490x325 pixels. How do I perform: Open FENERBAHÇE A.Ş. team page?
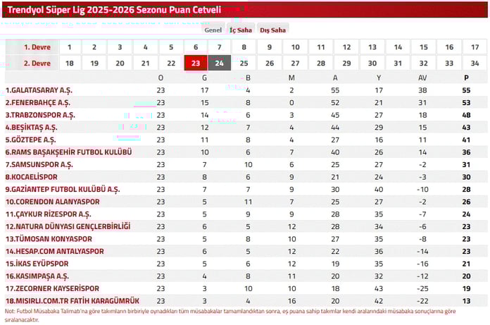(x=38, y=103)
